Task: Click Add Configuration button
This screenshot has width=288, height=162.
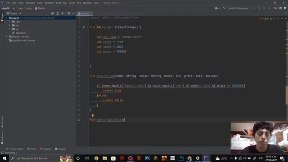Action: 239,8
